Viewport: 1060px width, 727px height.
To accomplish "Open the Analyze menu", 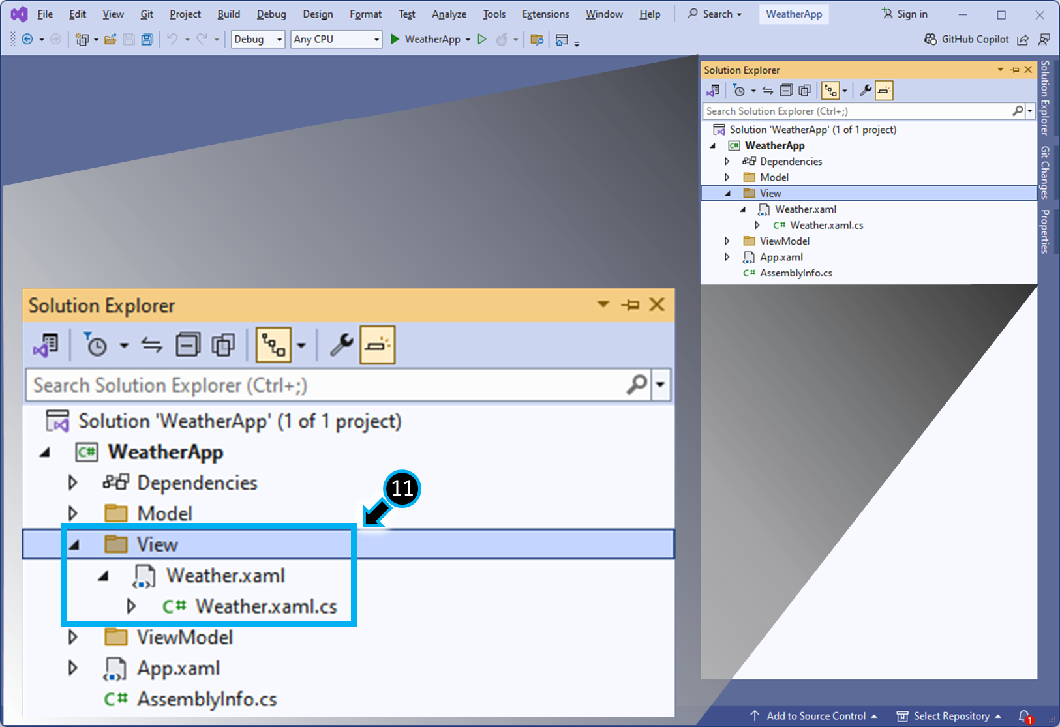I will (449, 14).
